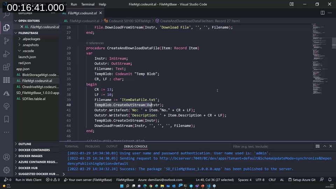The image size is (336, 189).
Task: Open File Explorer from taskbar
Action: pyautogui.click(x=162, y=186)
